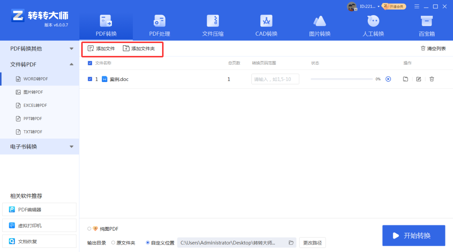Open output folder for 案例.doc
The height and width of the screenshot is (252, 453).
pyautogui.click(x=405, y=79)
